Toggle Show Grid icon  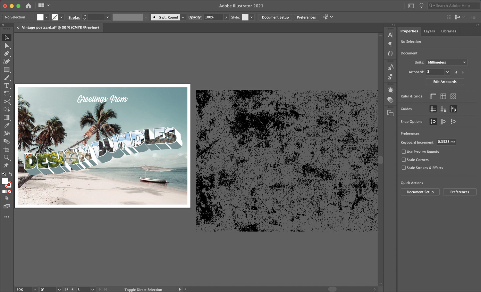tap(443, 96)
